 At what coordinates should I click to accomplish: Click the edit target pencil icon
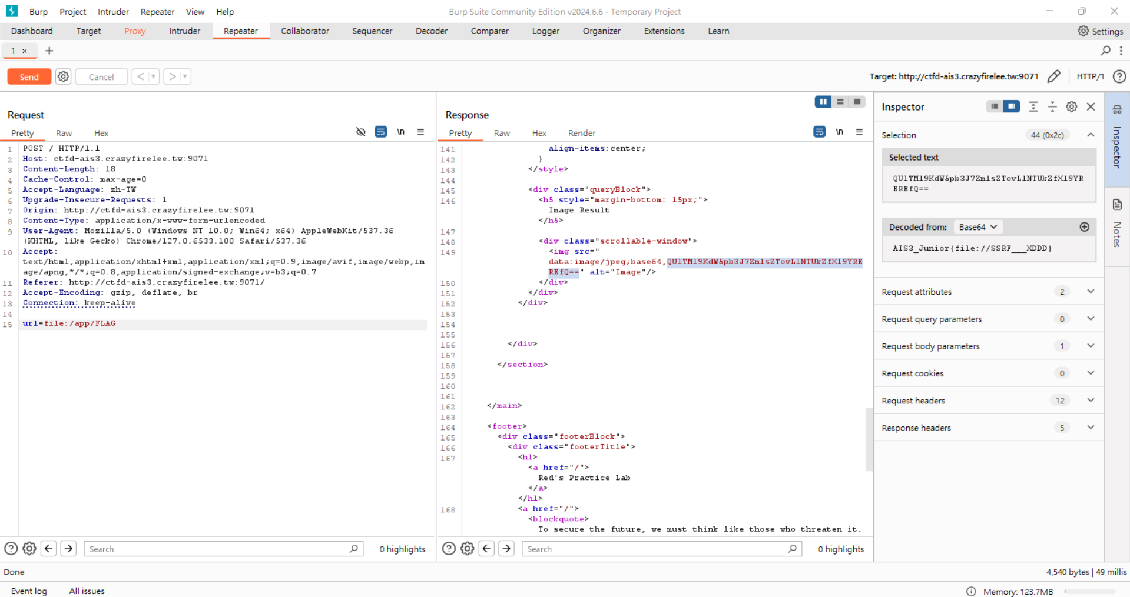pyautogui.click(x=1053, y=76)
